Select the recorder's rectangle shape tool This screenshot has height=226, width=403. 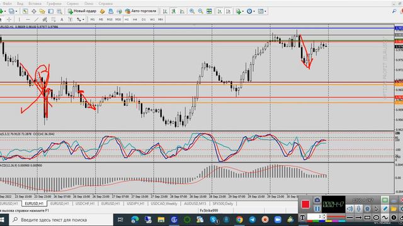click(368, 218)
